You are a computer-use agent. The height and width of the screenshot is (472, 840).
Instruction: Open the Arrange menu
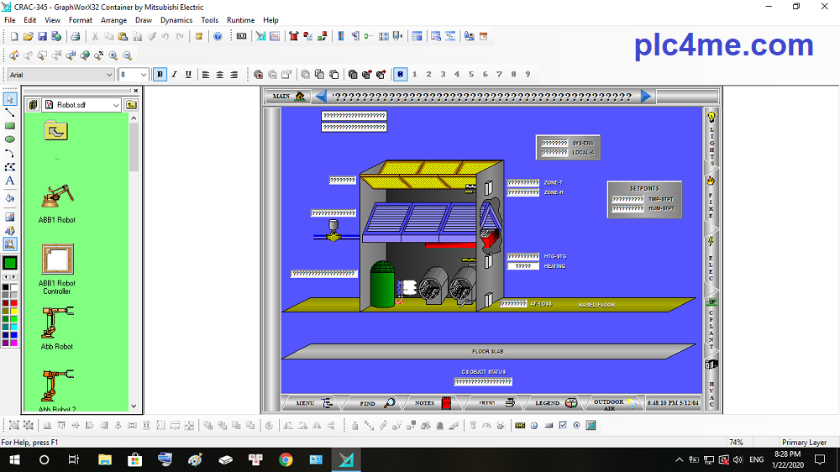coord(113,20)
